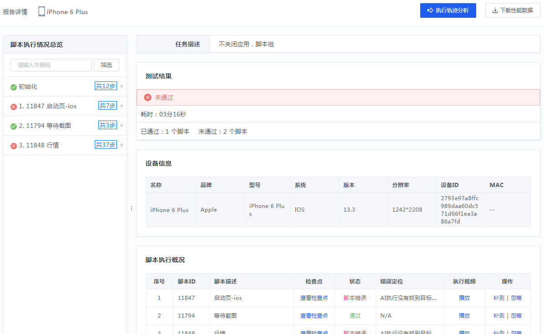Screen dimensions: 544x334
Task: Select the 2. 11794 等待截图 row
Action: click(65, 126)
